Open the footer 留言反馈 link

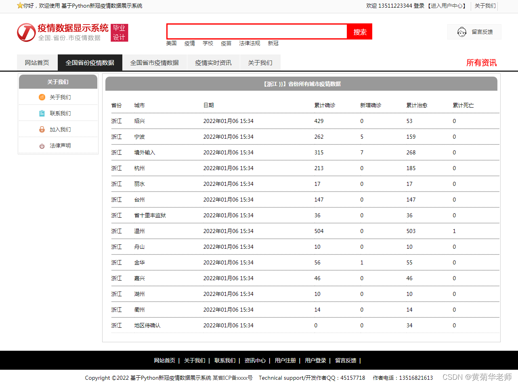346,360
